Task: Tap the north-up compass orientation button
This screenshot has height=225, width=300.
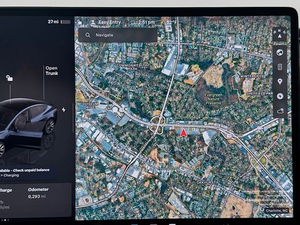Action: (x=279, y=34)
